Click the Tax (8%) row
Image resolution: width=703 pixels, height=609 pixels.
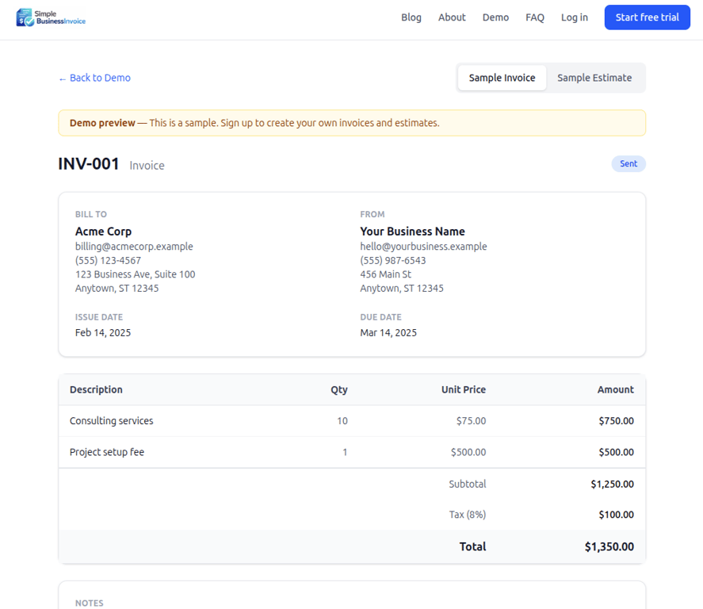point(468,514)
